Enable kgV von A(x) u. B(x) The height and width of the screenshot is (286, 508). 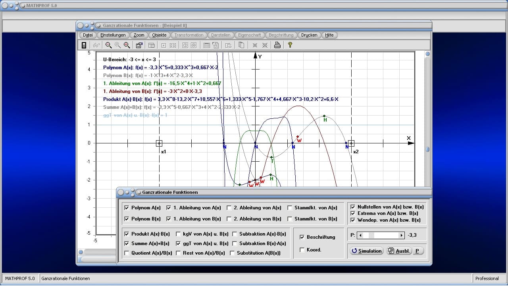coord(178,234)
